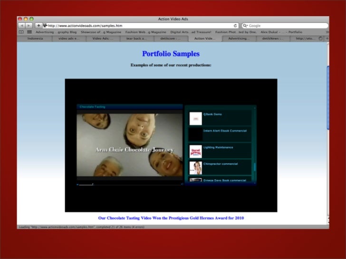Reload the page with the refresh icon
The width and height of the screenshot is (346, 259).
[235, 26]
